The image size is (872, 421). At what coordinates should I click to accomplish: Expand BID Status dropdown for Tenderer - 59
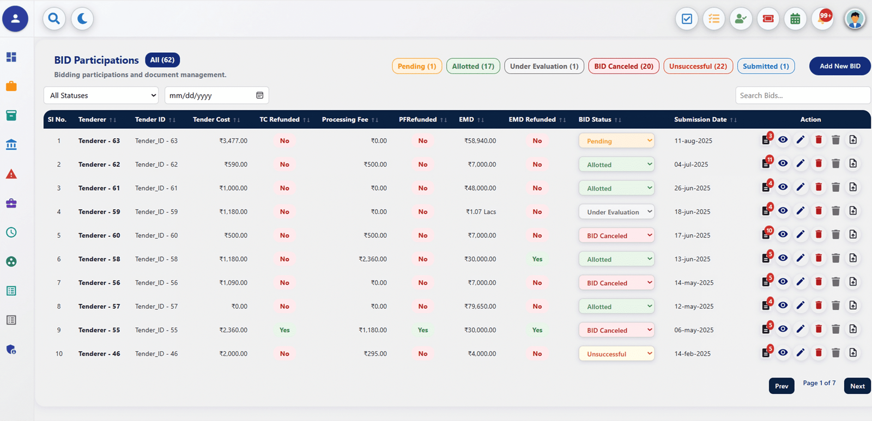click(x=616, y=212)
